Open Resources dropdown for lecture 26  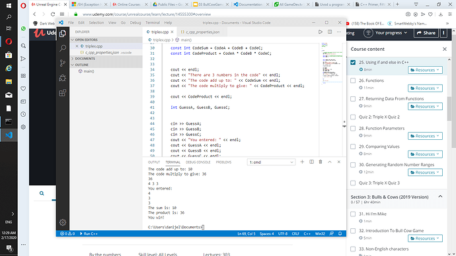tap(425, 88)
